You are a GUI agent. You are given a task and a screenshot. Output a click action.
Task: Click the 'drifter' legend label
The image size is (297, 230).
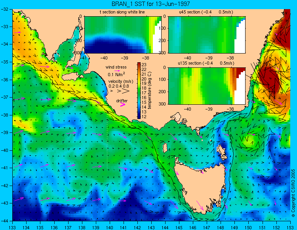click(x=122, y=101)
